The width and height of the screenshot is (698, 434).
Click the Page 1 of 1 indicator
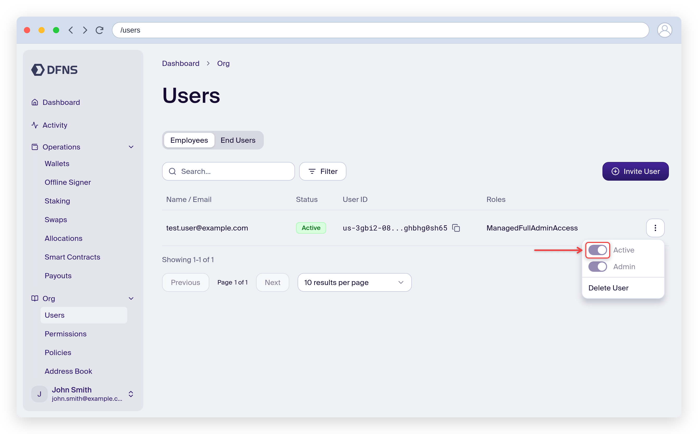pyautogui.click(x=233, y=282)
